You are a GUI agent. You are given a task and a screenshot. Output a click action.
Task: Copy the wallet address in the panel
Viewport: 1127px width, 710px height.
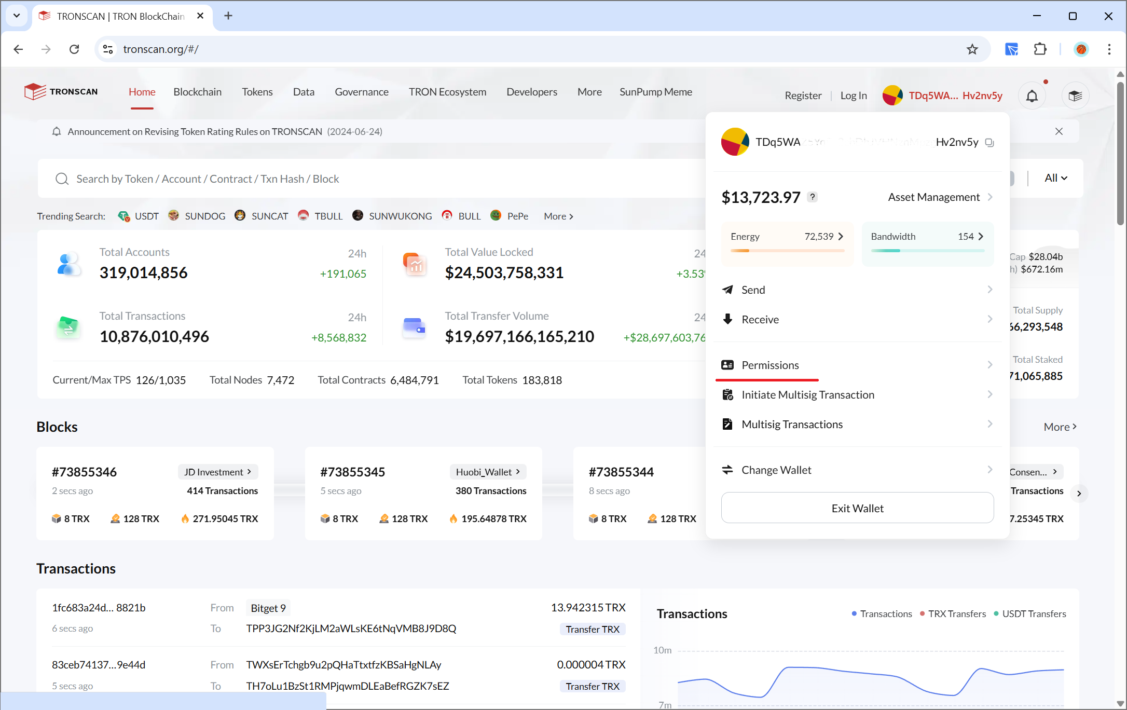989,142
